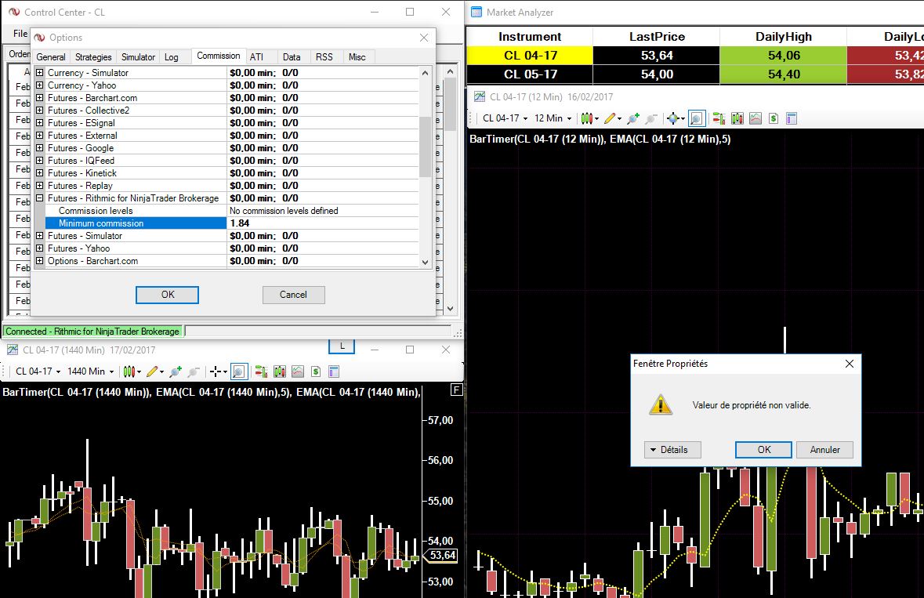Expand the Futures - IQFeed node
Screen dimensions: 924x598
click(39, 160)
